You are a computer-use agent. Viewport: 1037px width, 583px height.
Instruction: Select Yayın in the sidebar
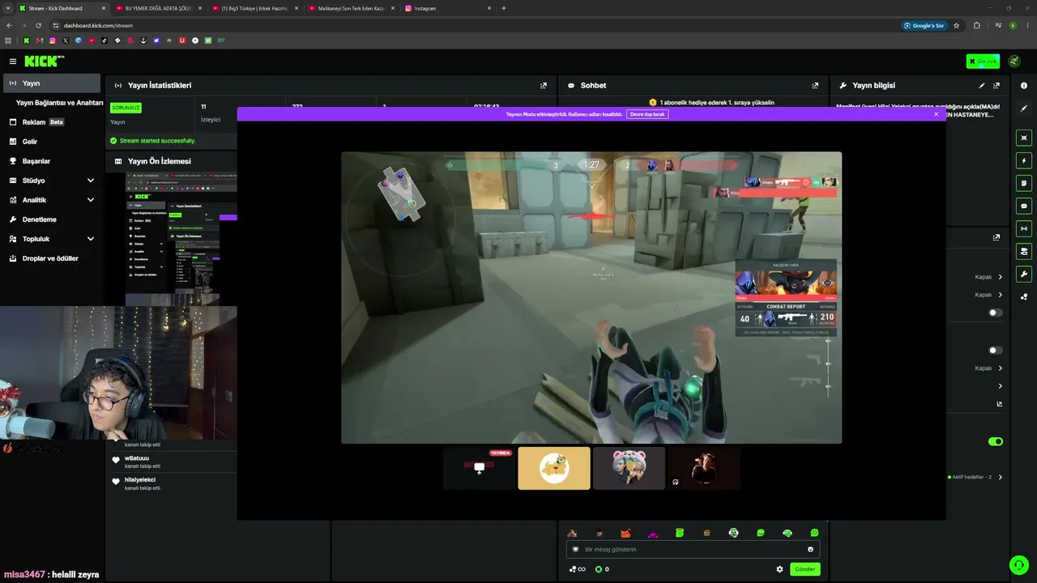point(53,83)
